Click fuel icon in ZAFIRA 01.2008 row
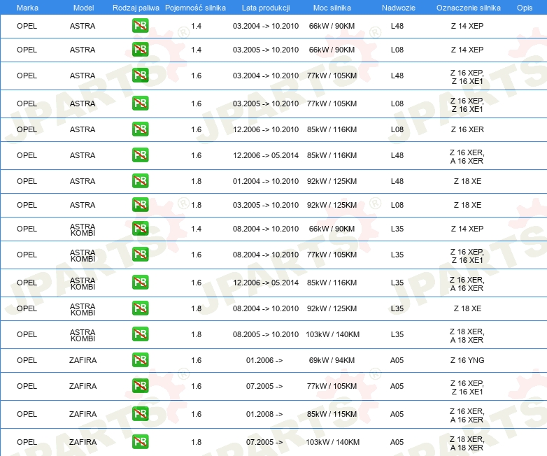547x456 pixels. [140, 414]
